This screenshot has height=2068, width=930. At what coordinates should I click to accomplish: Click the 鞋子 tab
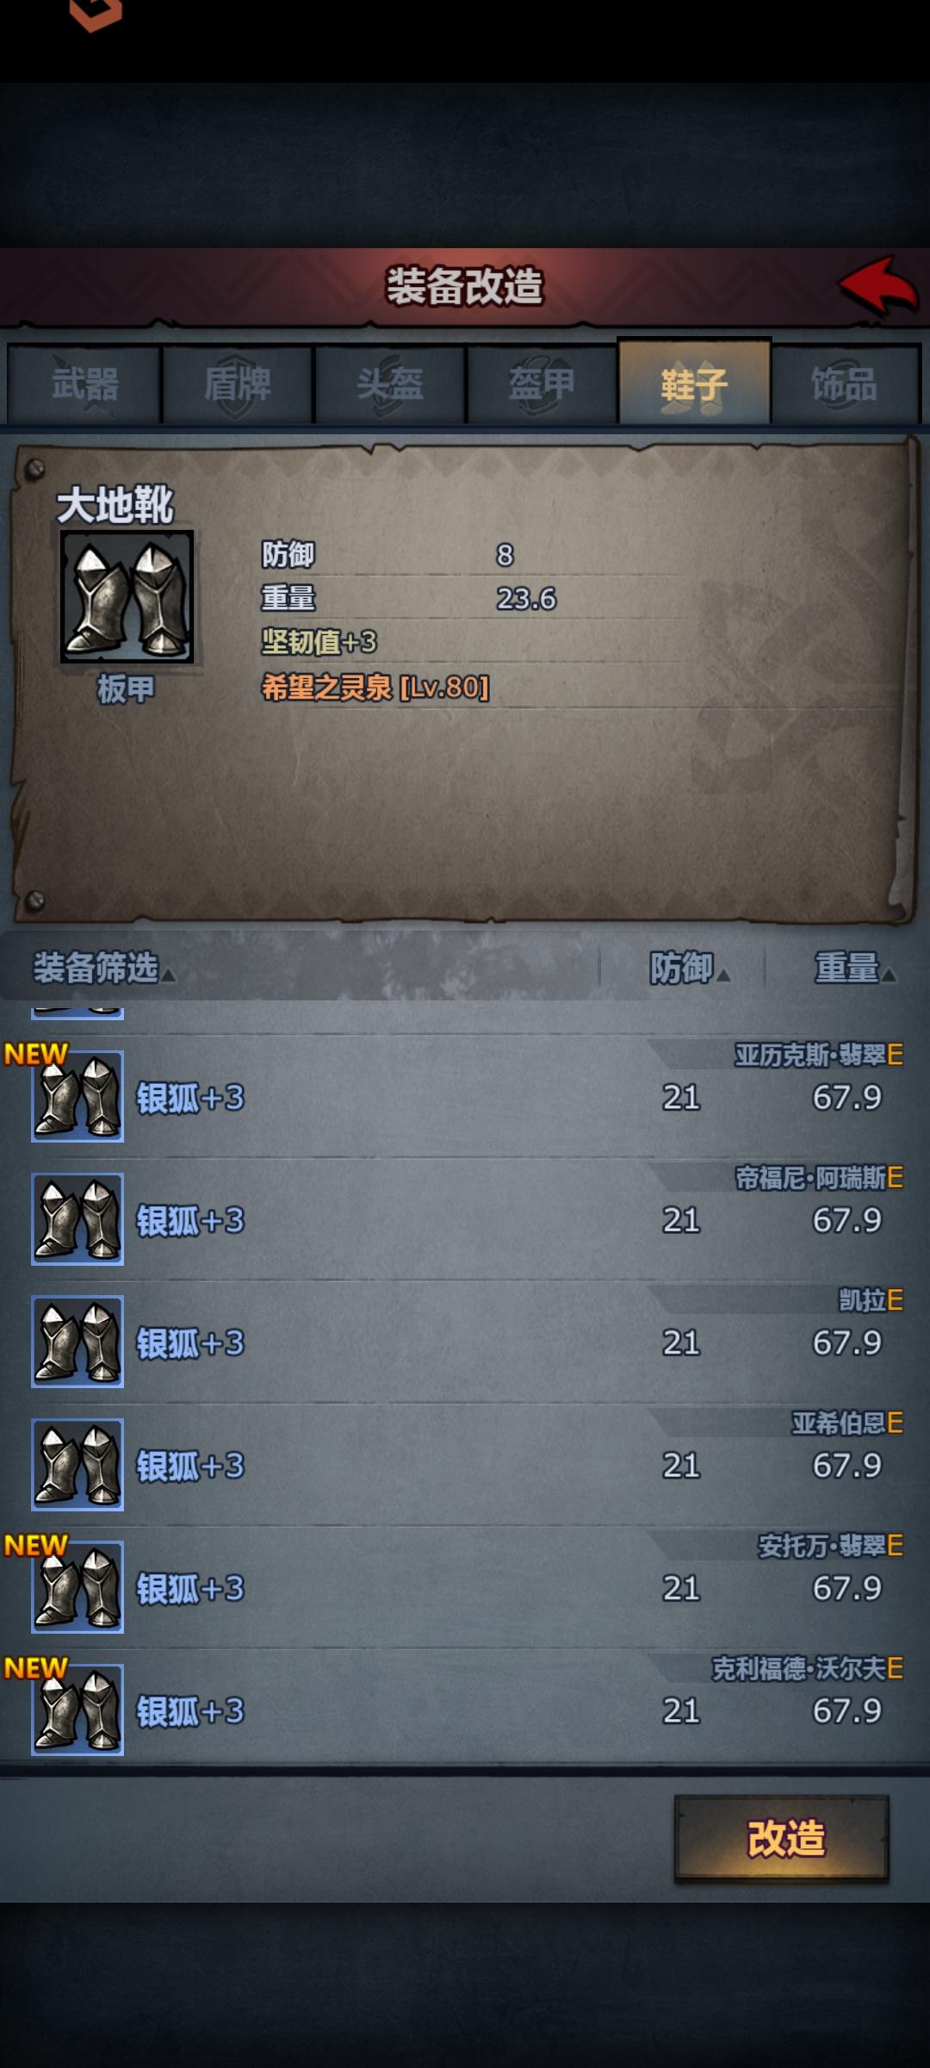693,381
